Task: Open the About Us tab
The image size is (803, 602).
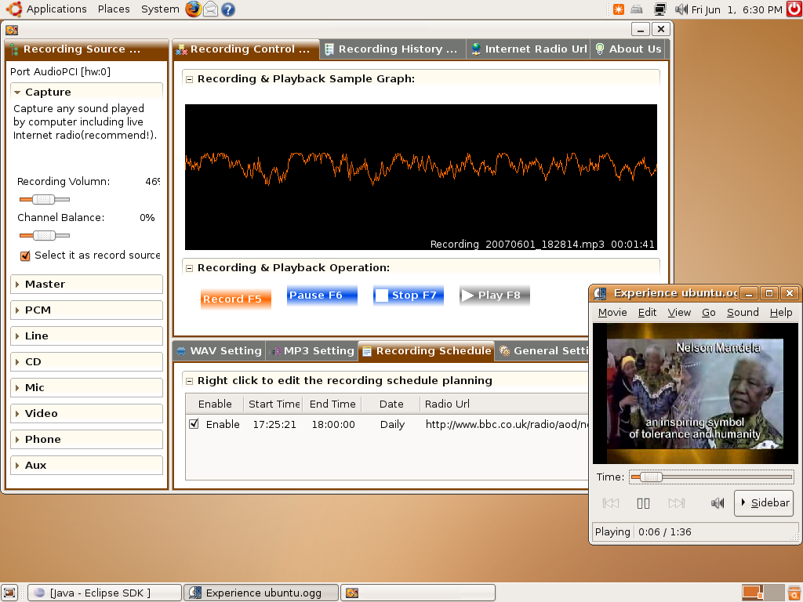Action: [x=629, y=49]
